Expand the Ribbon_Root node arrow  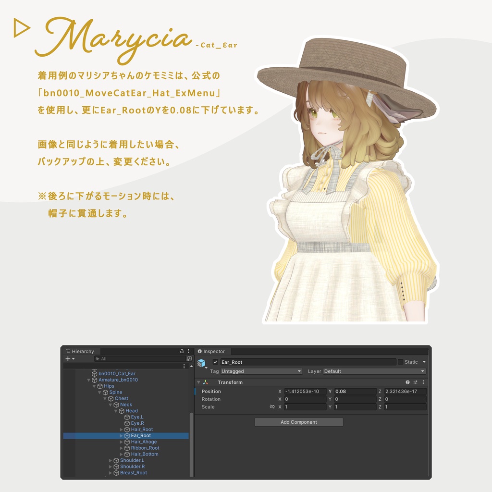(x=122, y=448)
